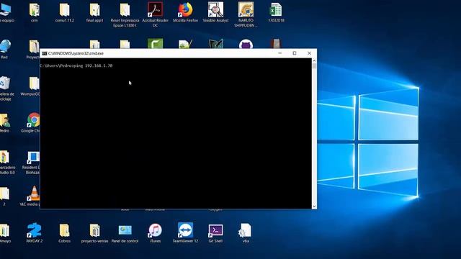This screenshot has width=461, height=259.
Task: Select the crm folder icon
Action: [x=34, y=10]
